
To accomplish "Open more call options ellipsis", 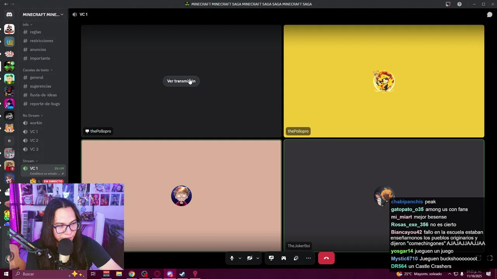I will click(x=308, y=258).
